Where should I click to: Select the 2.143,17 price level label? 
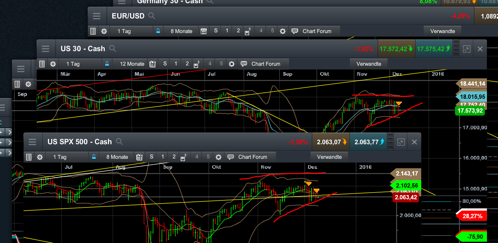[406, 174]
